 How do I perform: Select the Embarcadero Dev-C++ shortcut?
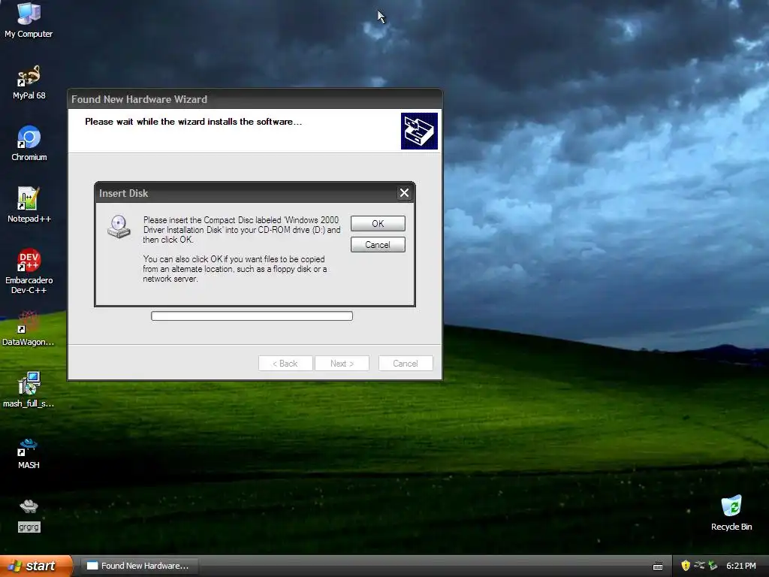(x=29, y=270)
